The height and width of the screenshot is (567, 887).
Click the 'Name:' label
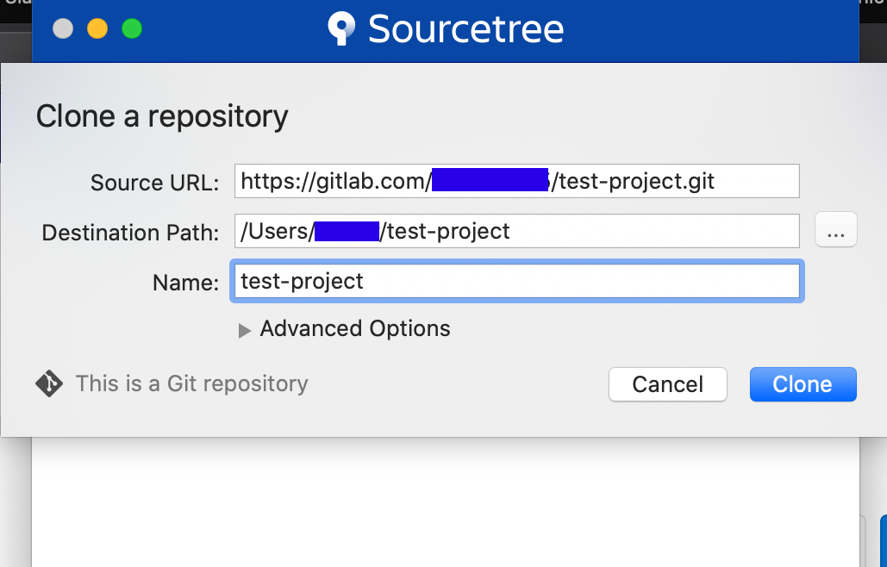click(185, 282)
